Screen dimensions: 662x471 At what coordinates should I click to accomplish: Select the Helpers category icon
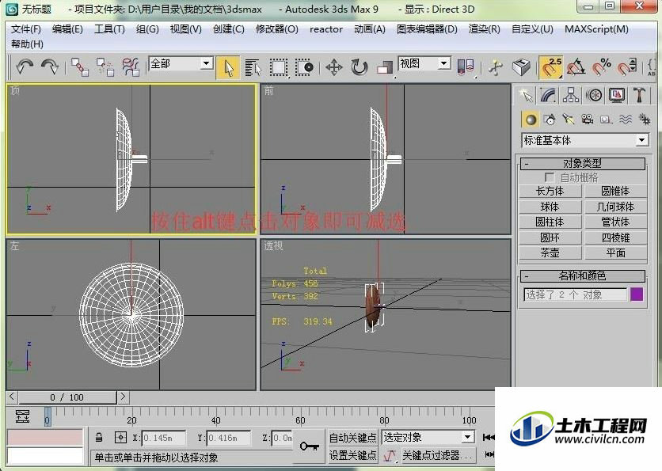tap(607, 120)
